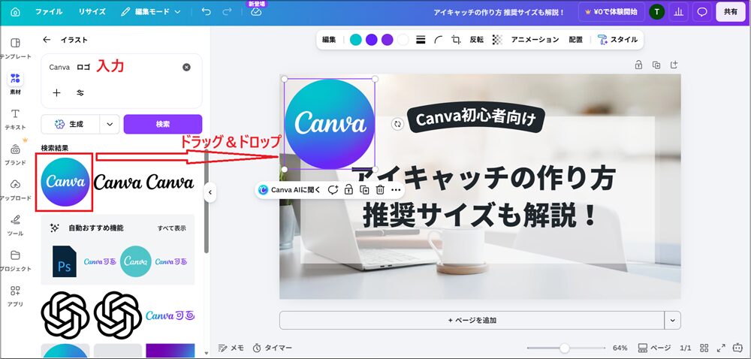Open the search filter sliders icon
The width and height of the screenshot is (751, 359).
point(80,93)
